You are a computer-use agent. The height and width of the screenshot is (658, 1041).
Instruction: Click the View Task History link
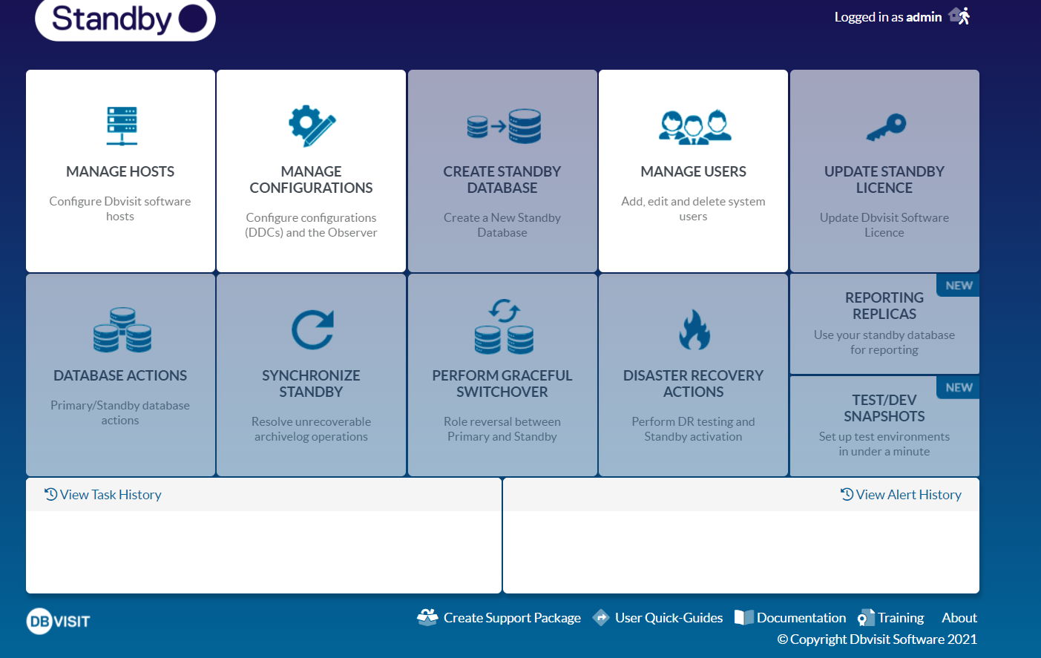(x=111, y=495)
